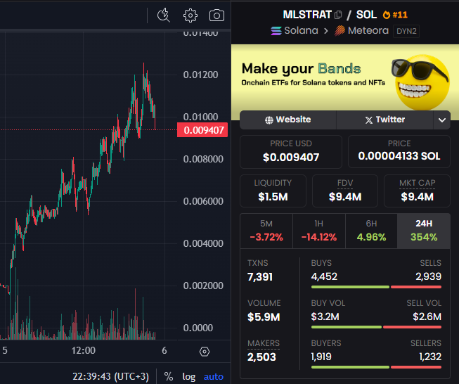Click the Solana chain logo

coord(276,31)
